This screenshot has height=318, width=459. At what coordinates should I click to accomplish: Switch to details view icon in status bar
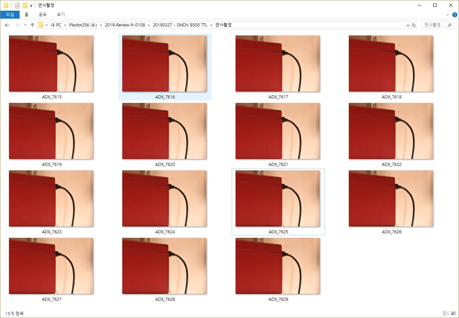tap(446, 314)
